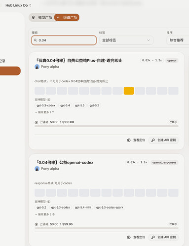Open the 全部标签 tag dropdown

126,40
